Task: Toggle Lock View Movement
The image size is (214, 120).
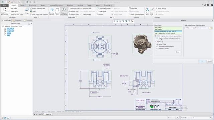Action: pos(4,11)
